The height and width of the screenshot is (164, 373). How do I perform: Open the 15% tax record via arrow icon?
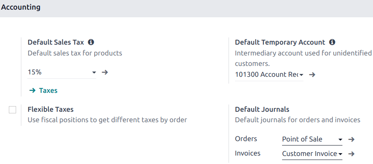tap(105, 72)
